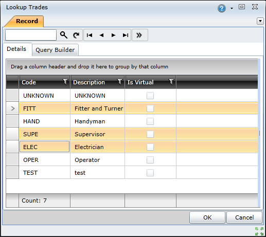Image resolution: width=266 pixels, height=237 pixels.
Task: Go to previous record arrow
Action: (x=101, y=35)
